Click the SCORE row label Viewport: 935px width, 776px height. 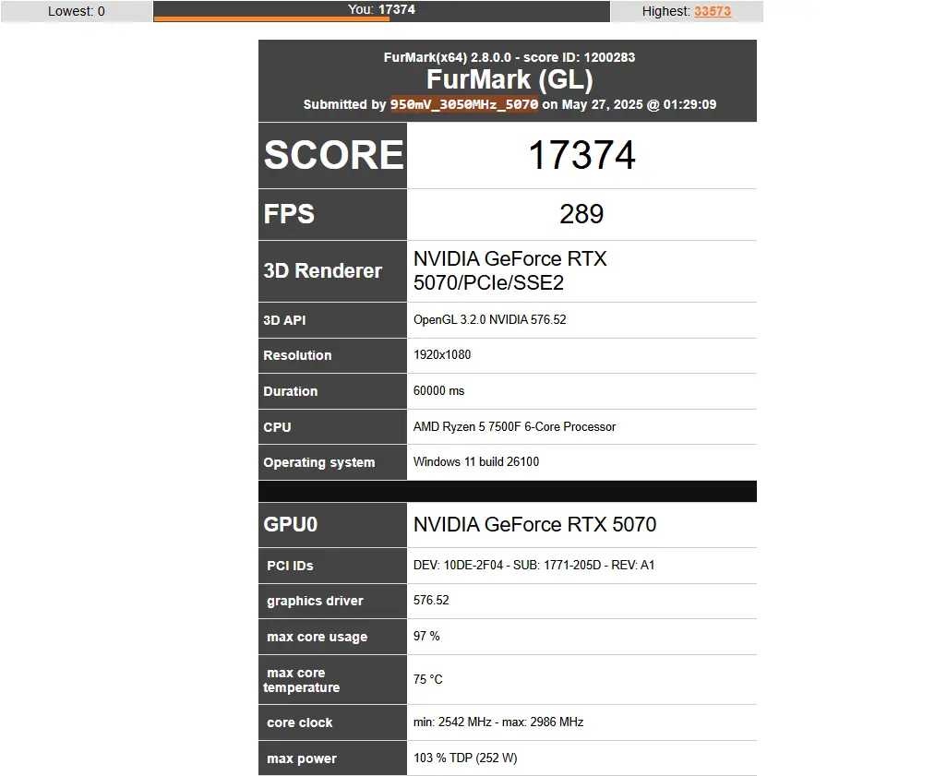(x=333, y=155)
